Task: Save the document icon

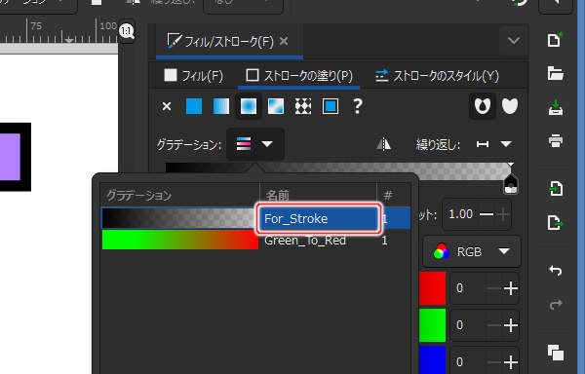Action: (555, 107)
